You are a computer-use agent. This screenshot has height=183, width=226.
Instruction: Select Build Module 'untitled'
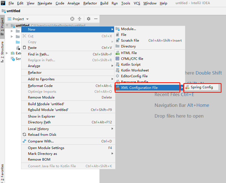68,104
